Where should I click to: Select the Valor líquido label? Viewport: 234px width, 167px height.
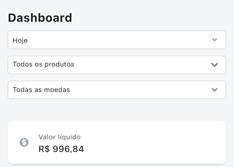point(59,137)
